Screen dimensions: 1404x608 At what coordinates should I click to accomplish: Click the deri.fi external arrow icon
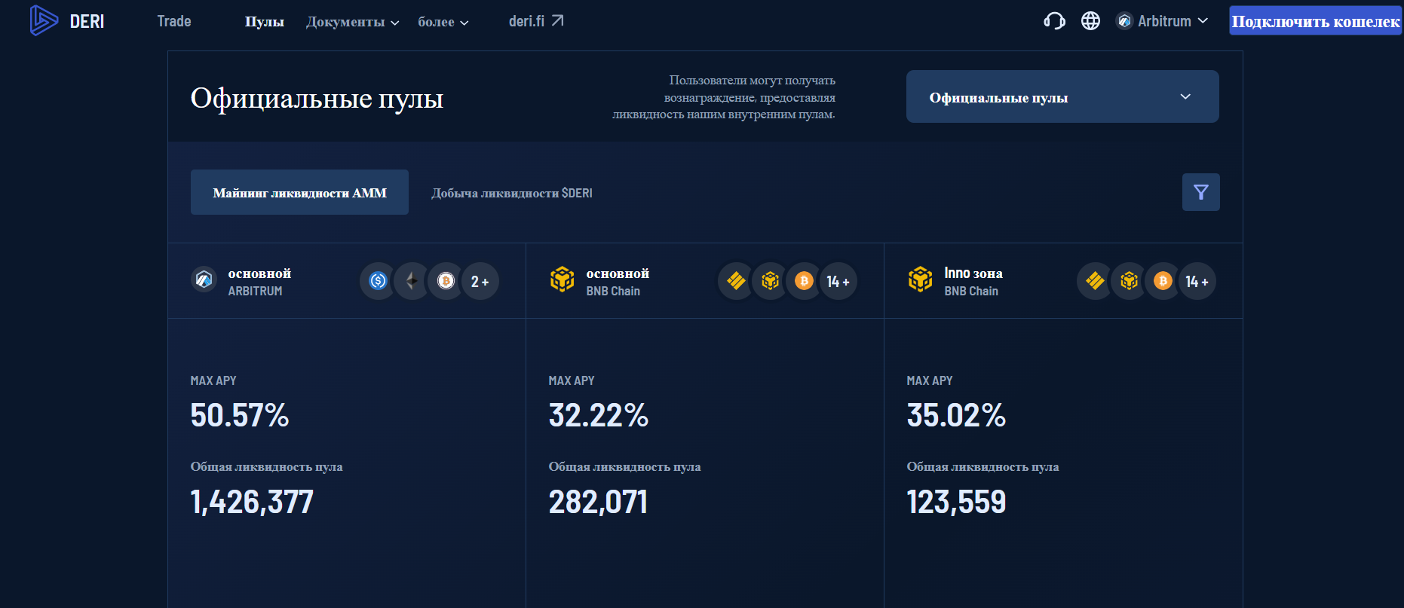(557, 20)
